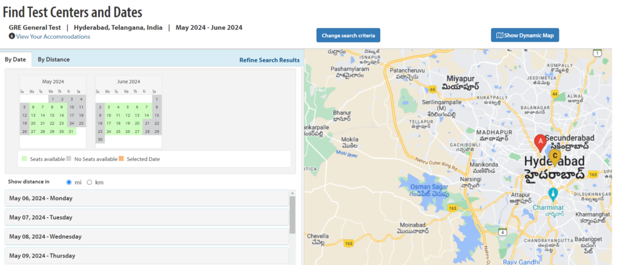Click the Charminar landmark icon on map
Image resolution: width=620 pixels, height=265 pixels.
click(553, 195)
